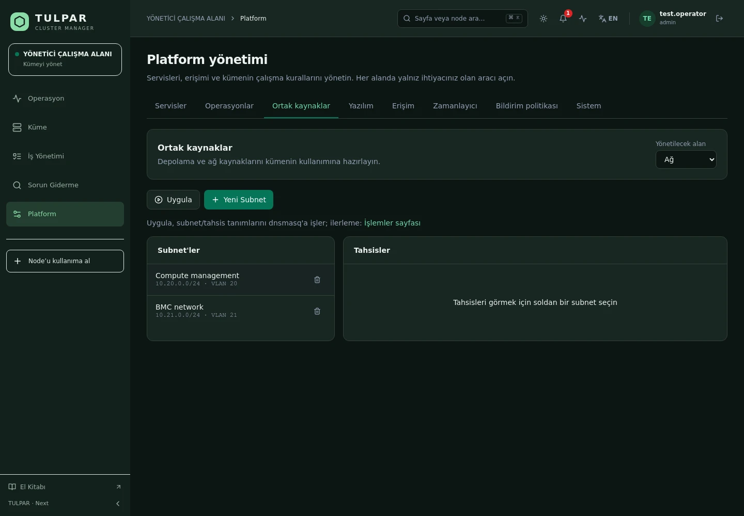Open the Bildirim politikası tab

click(527, 106)
